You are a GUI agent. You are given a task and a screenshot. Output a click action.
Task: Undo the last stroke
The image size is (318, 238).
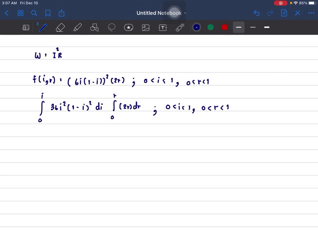257,13
